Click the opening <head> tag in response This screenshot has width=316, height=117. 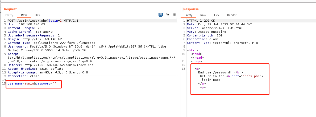coord(197,54)
